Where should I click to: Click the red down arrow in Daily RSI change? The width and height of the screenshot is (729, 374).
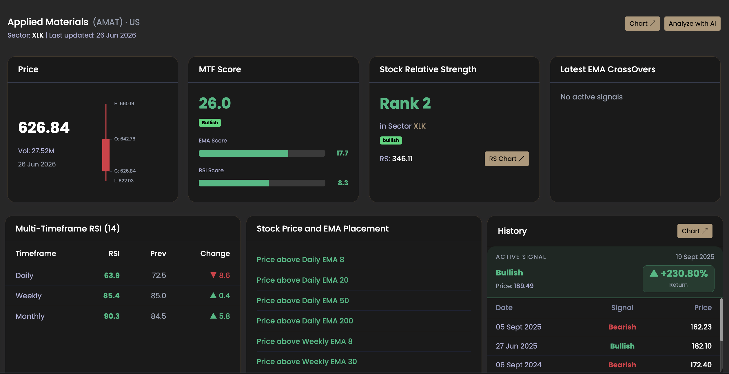(x=213, y=275)
